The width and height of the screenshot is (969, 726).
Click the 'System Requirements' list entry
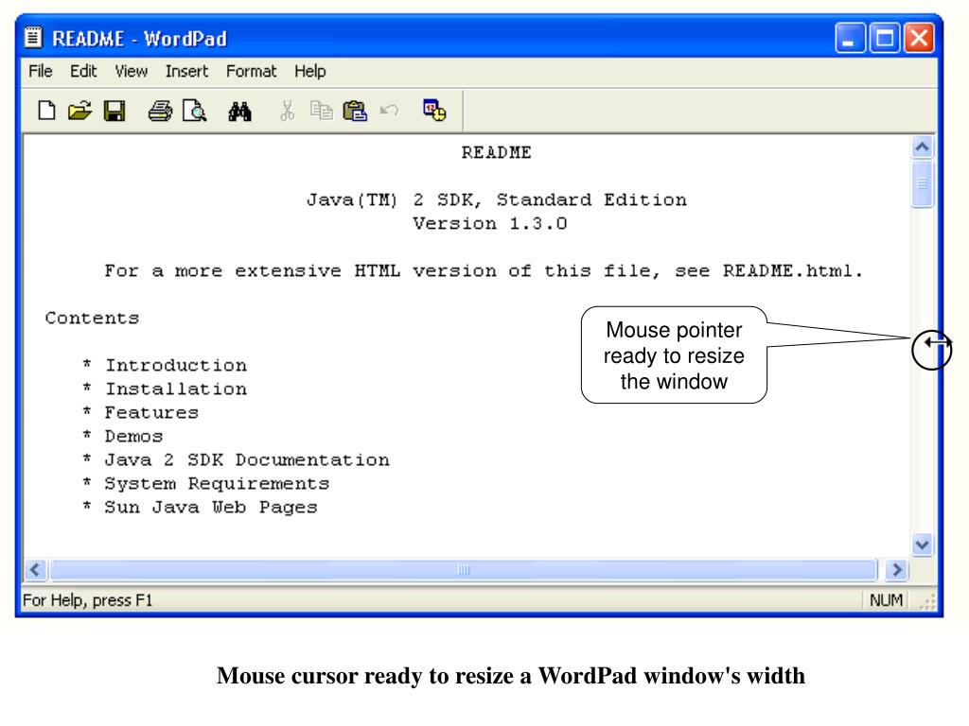[217, 484]
